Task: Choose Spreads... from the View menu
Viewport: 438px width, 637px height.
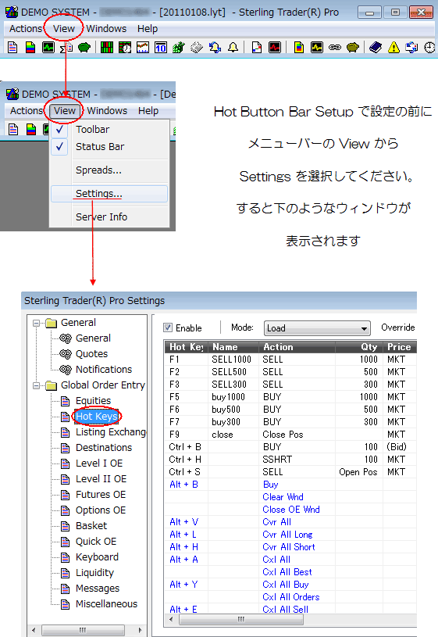Action: click(109, 170)
